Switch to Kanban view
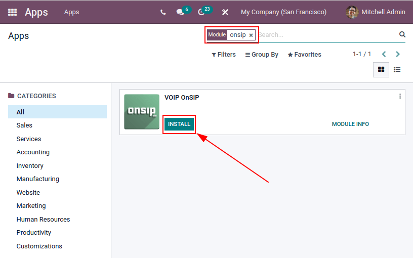 [x=381, y=69]
